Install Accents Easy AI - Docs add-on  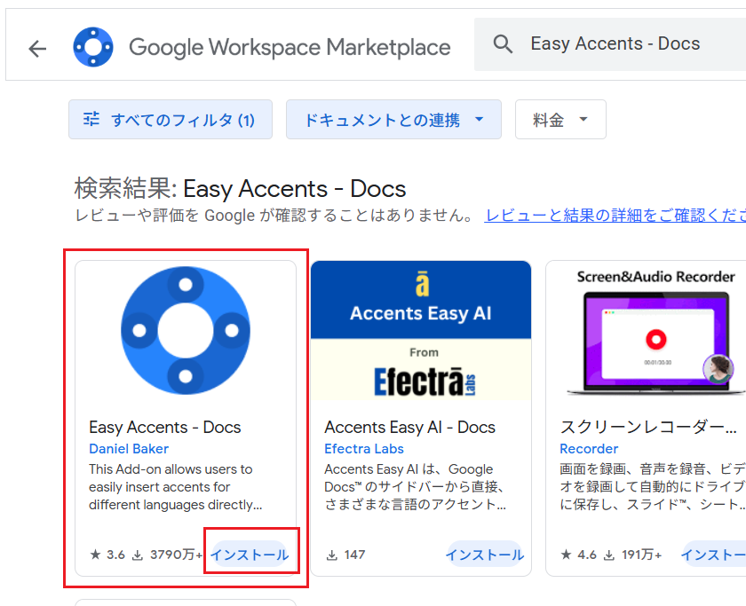pyautogui.click(x=484, y=555)
